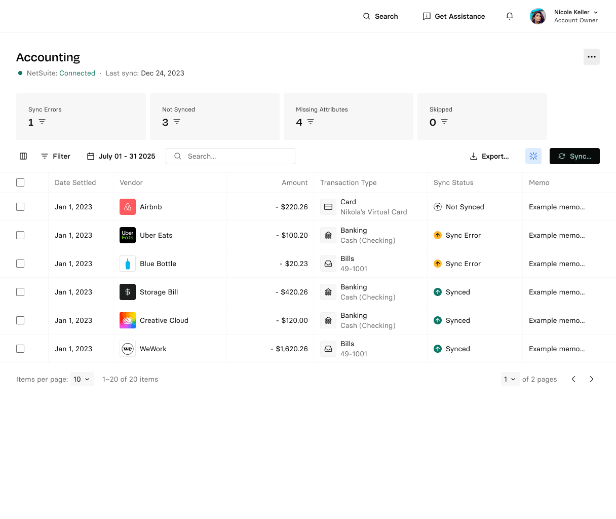
Task: Click the Synced status icon for Creative Cloud
Action: 438,320
